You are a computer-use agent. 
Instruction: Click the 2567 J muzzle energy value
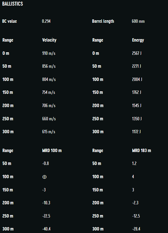click(x=137, y=53)
